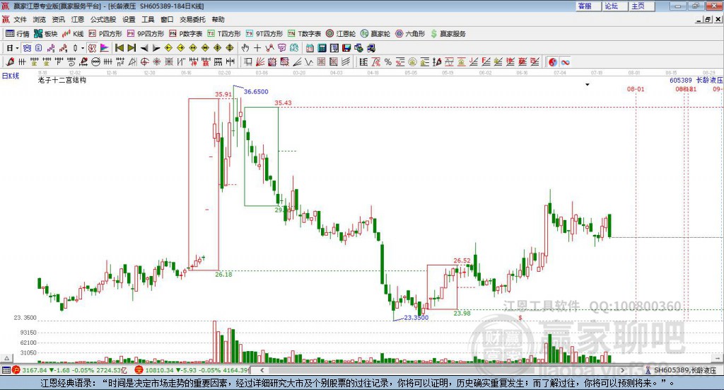Viewport: 724px width, 390px height.
Task: Open the T四方形 time square
Action: pos(224,34)
